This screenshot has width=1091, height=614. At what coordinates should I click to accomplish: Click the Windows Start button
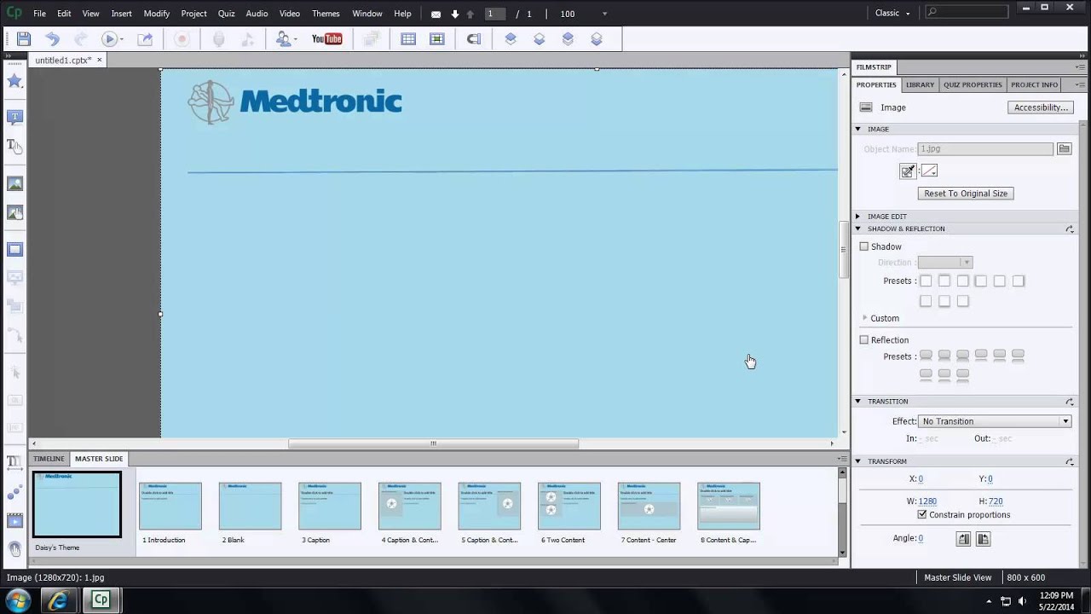[x=17, y=600]
